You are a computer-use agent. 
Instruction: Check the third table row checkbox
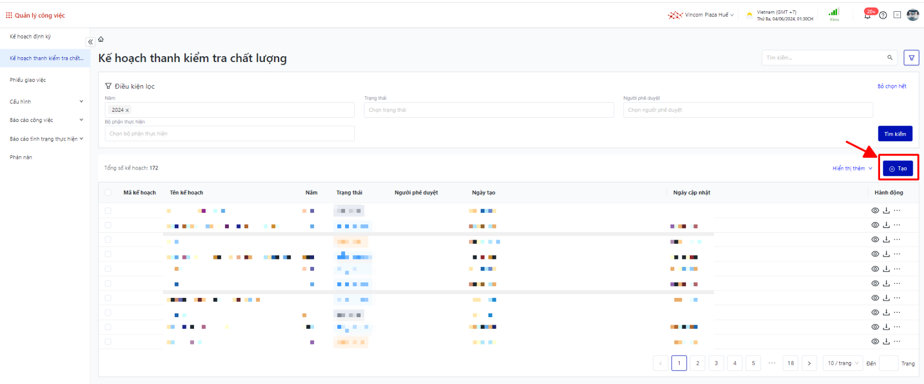[x=108, y=240]
